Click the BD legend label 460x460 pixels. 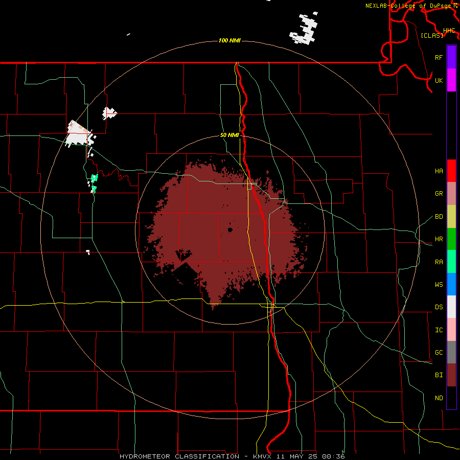coord(439,217)
